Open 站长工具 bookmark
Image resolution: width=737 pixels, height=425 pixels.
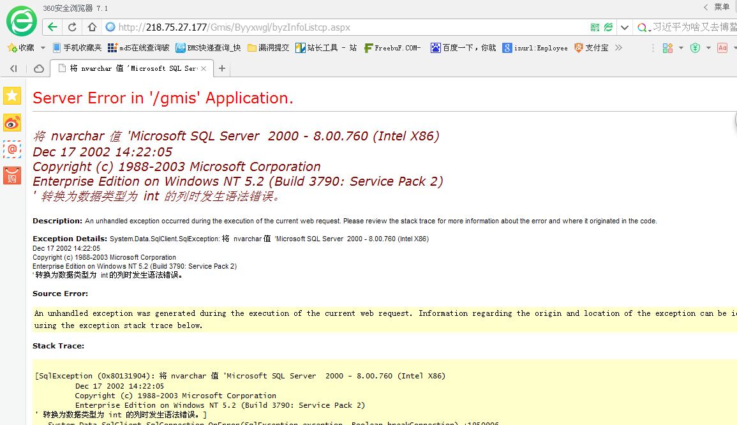click(326, 47)
